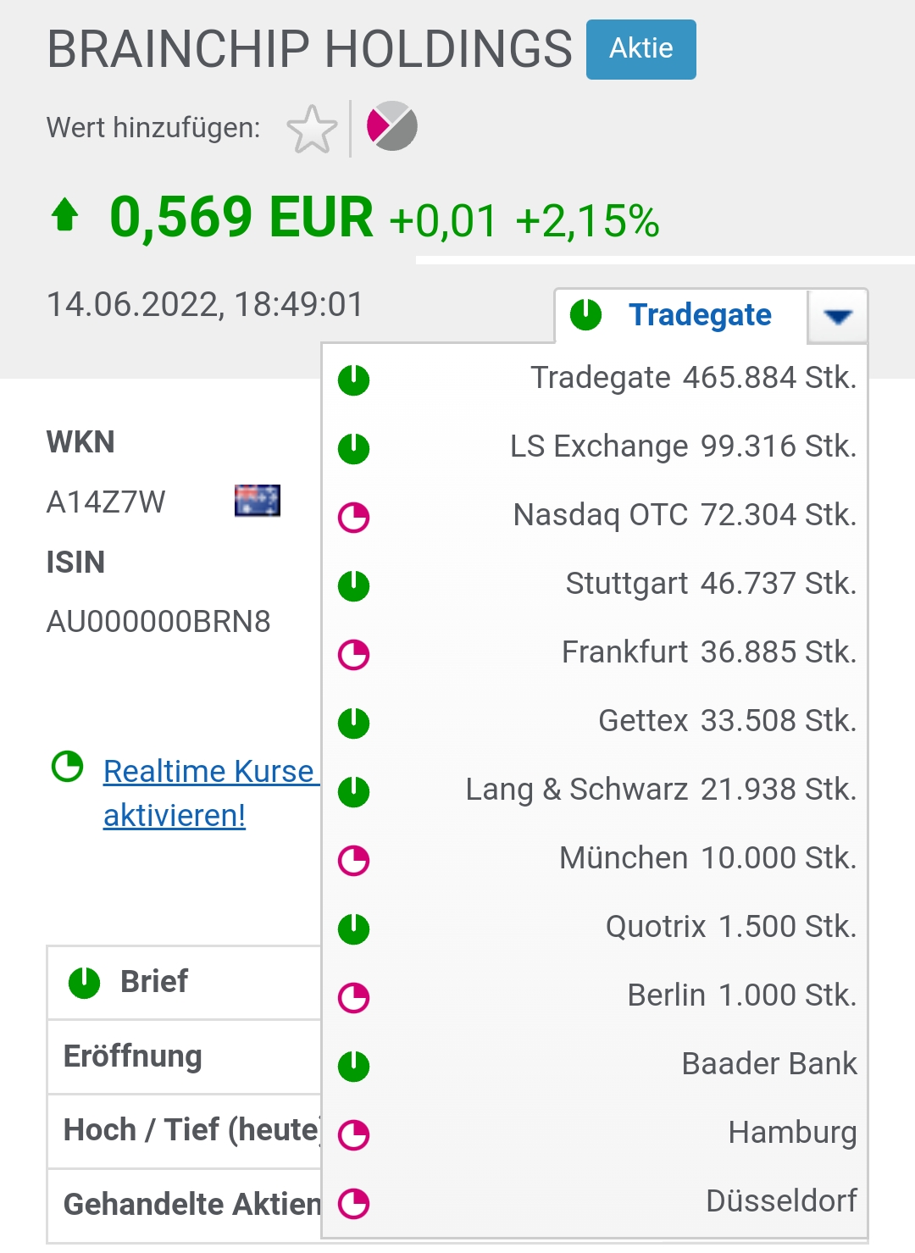Click green realtime icon in Tradegate selector
Image resolution: width=915 pixels, height=1253 pixels.
coord(585,314)
